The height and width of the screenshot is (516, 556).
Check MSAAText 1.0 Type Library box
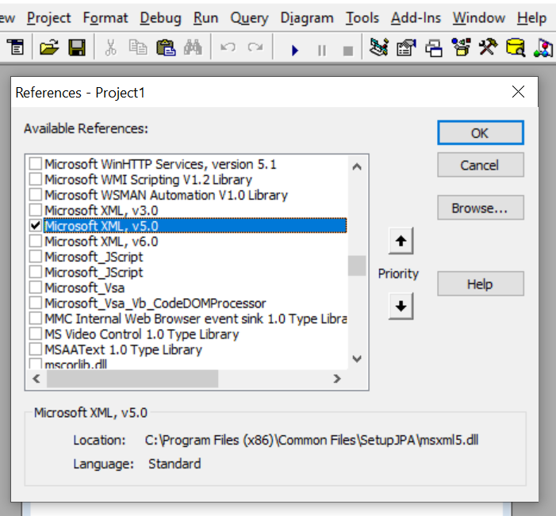(x=36, y=350)
